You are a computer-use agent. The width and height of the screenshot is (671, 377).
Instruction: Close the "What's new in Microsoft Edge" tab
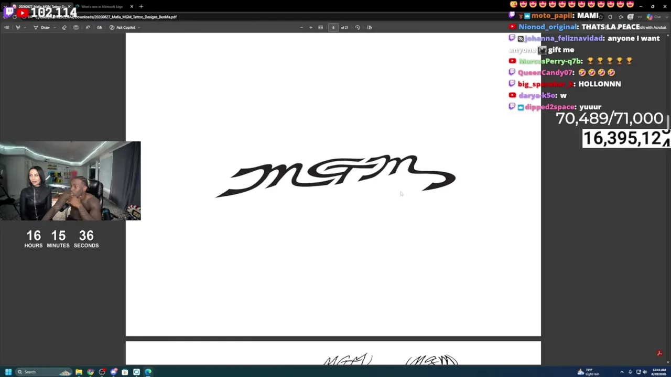132,6
